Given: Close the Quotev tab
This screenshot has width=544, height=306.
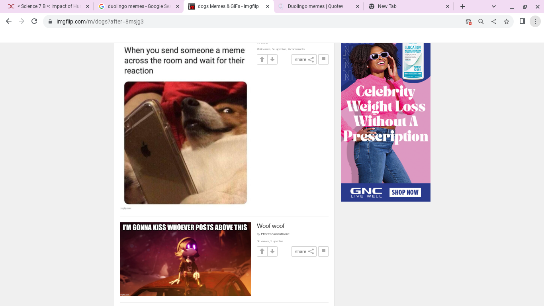Looking at the screenshot, I should tap(358, 6).
